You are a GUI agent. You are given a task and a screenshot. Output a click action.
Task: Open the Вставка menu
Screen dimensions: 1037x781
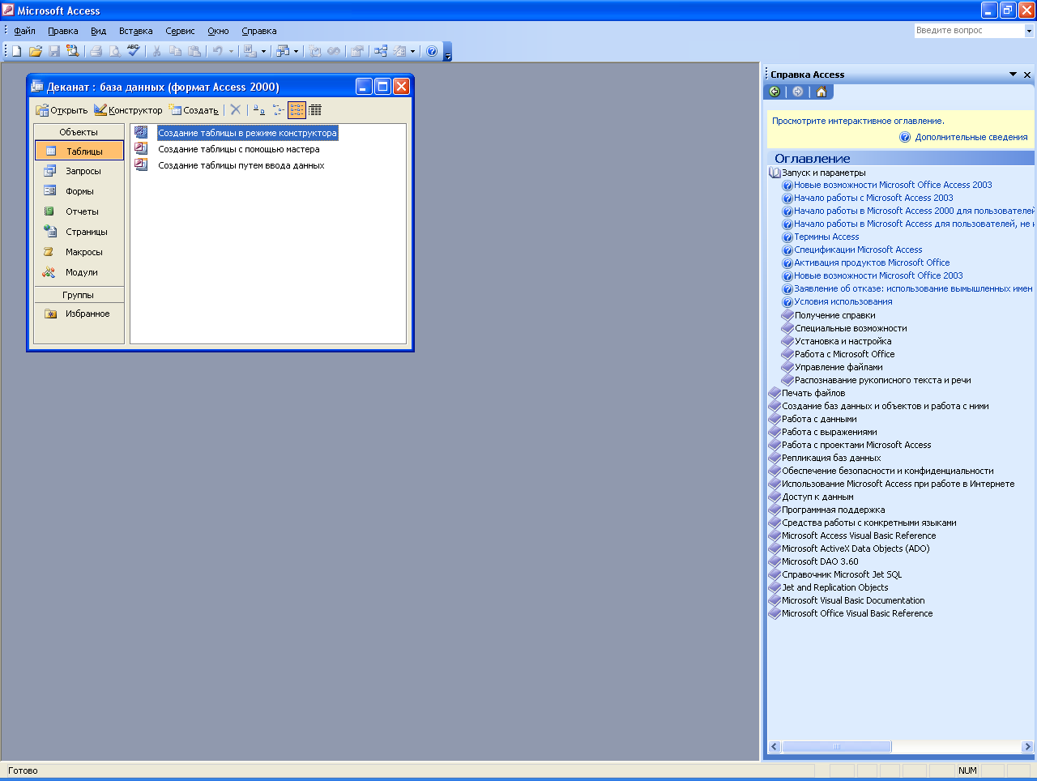point(135,31)
